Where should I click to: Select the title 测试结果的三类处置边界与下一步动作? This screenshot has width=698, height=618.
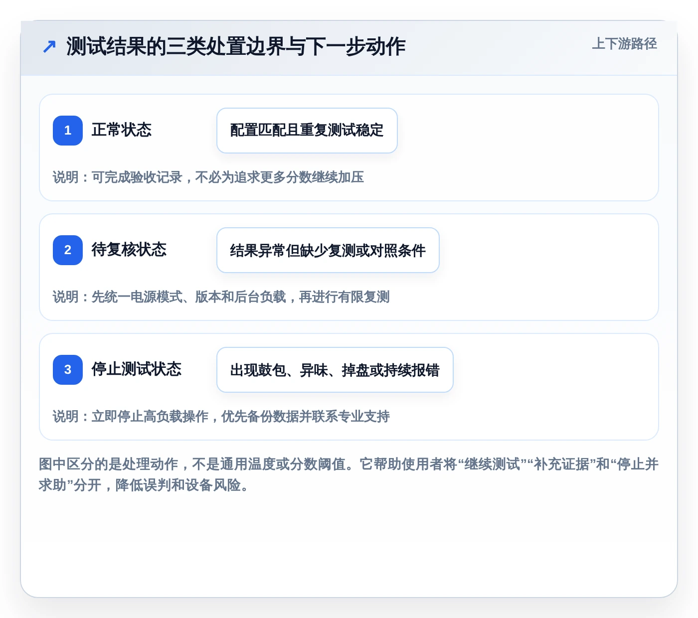pos(236,47)
